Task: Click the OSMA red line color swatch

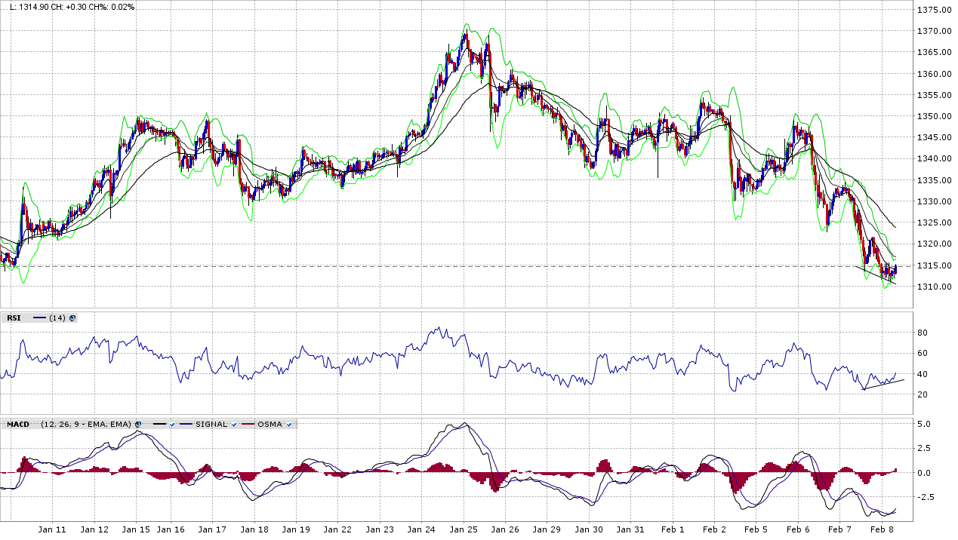Action: point(248,425)
